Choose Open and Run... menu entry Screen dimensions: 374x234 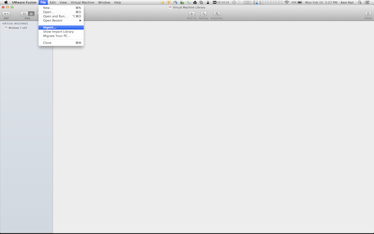click(x=61, y=16)
